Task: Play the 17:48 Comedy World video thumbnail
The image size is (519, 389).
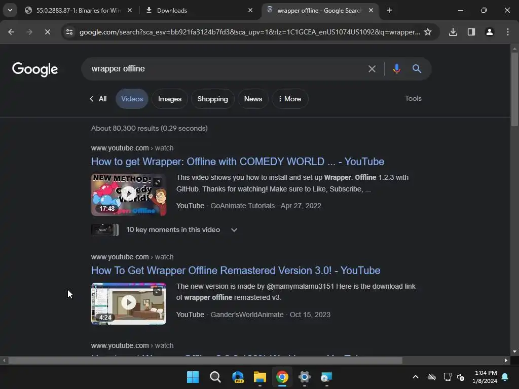Action: click(129, 195)
